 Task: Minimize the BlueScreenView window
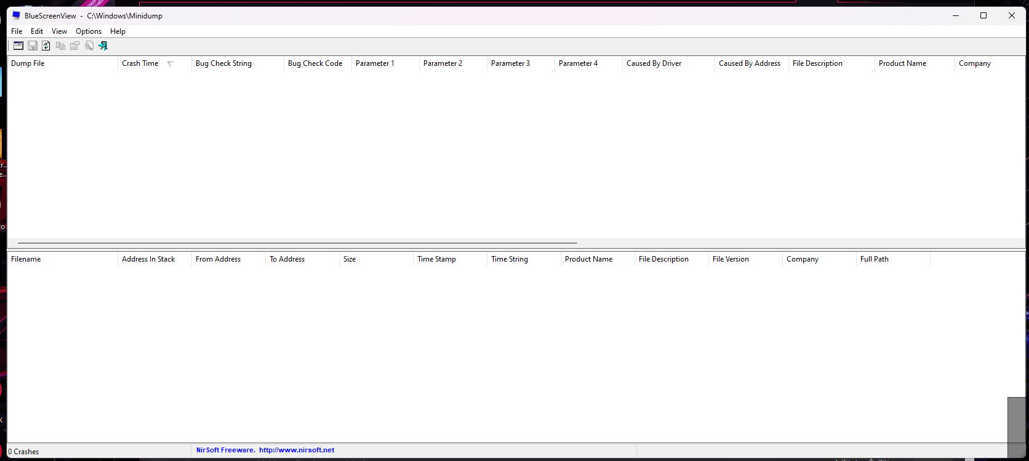pyautogui.click(x=956, y=15)
